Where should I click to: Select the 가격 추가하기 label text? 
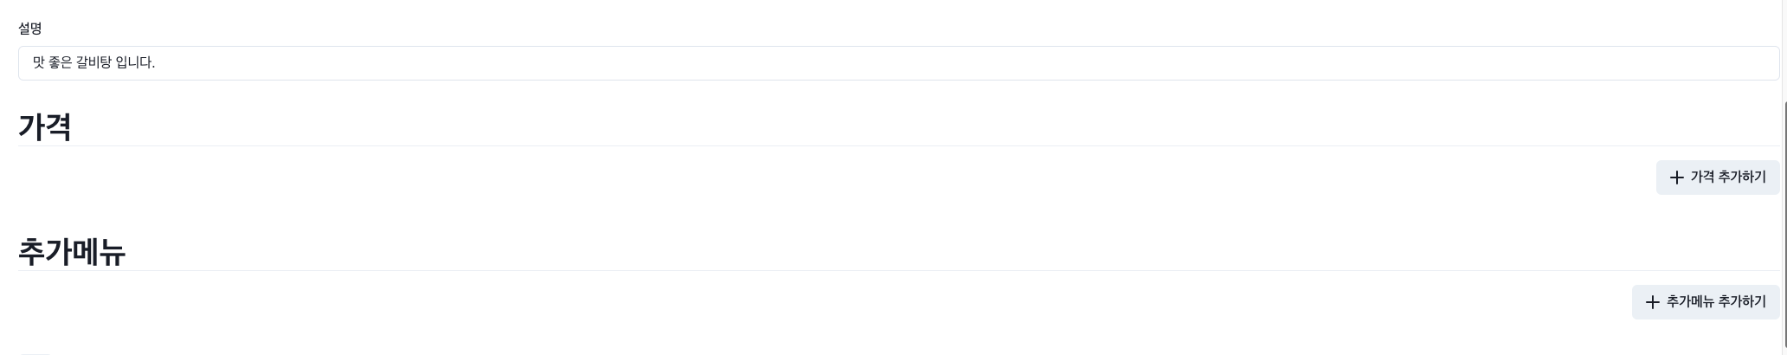(1728, 177)
